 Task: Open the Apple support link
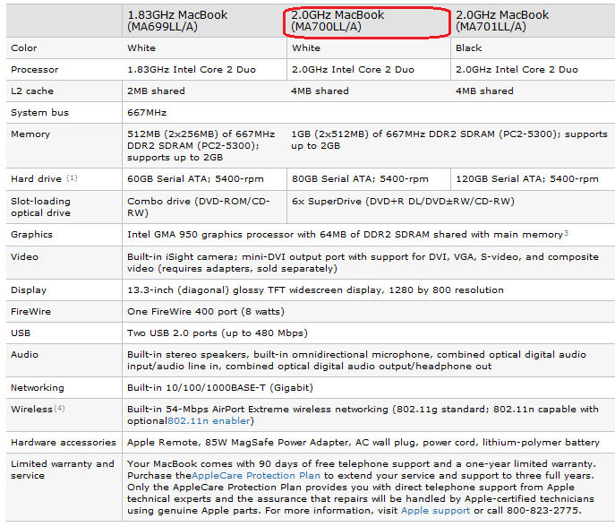pos(435,510)
